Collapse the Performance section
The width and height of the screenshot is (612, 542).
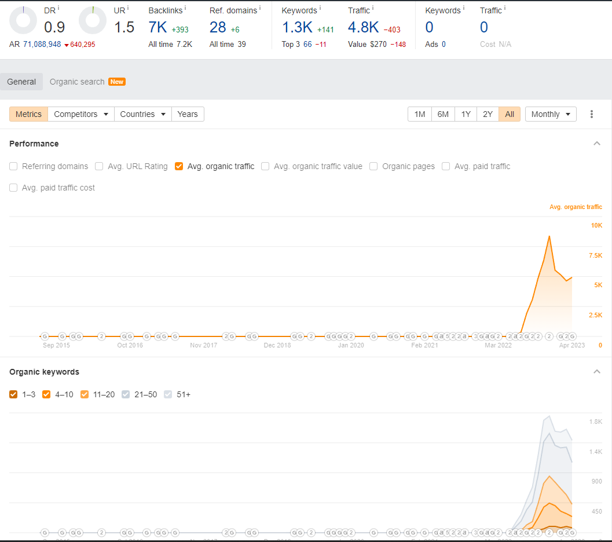point(597,144)
